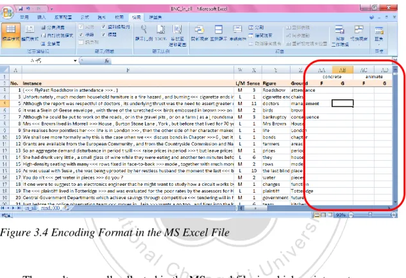The height and width of the screenshot is (278, 406).
Task: Open the Macros dropdown button
Action: click(379, 35)
